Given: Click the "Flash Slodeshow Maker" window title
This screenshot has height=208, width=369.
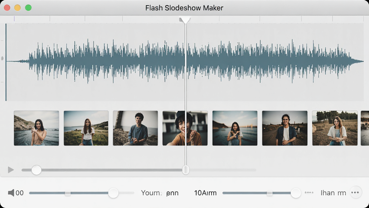Looking at the screenshot, I should click(x=184, y=8).
